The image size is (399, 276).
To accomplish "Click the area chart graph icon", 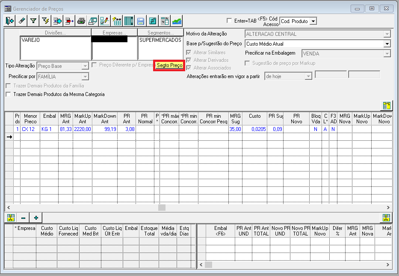I will pyautogui.click(x=177, y=21).
